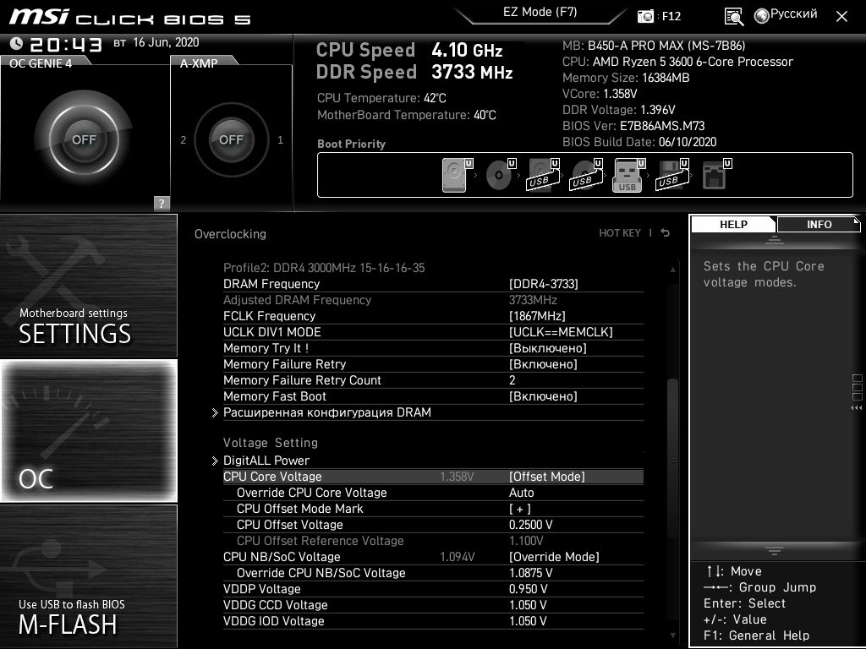This screenshot has height=649, width=866.
Task: Close the BIOS with the X icon
Action: click(x=841, y=17)
